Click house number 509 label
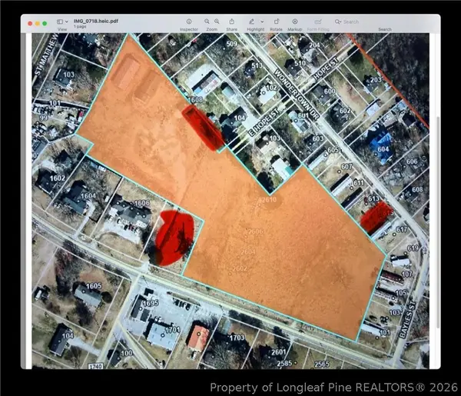 [x=232, y=44]
